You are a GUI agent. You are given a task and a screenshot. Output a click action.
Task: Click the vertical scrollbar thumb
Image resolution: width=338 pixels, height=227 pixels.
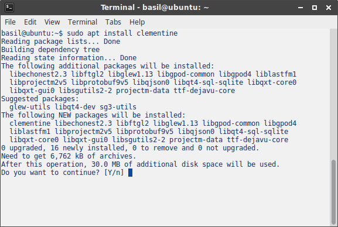(333, 192)
